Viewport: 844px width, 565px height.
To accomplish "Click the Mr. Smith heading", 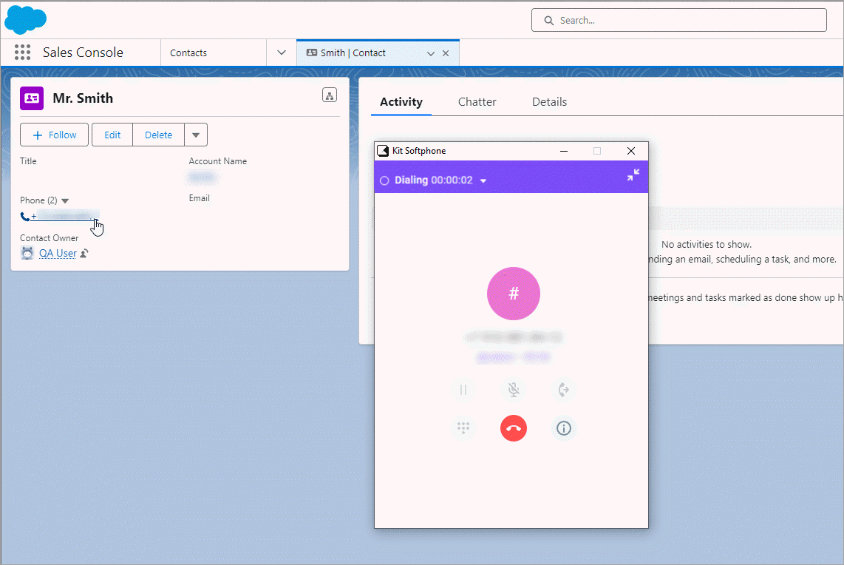I will pyautogui.click(x=83, y=98).
